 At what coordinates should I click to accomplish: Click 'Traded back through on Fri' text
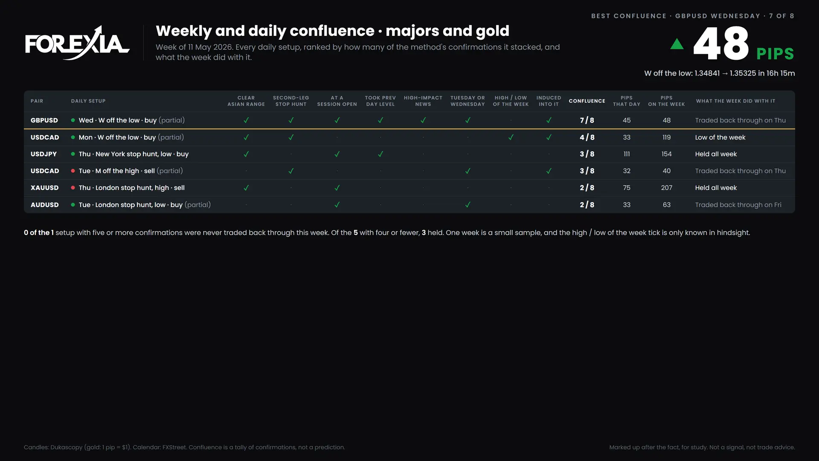tap(738, 205)
